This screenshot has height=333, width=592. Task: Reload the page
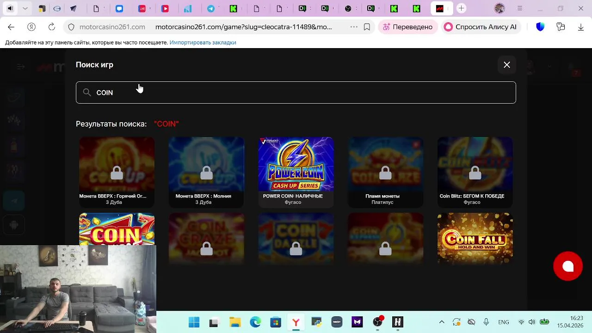52,27
